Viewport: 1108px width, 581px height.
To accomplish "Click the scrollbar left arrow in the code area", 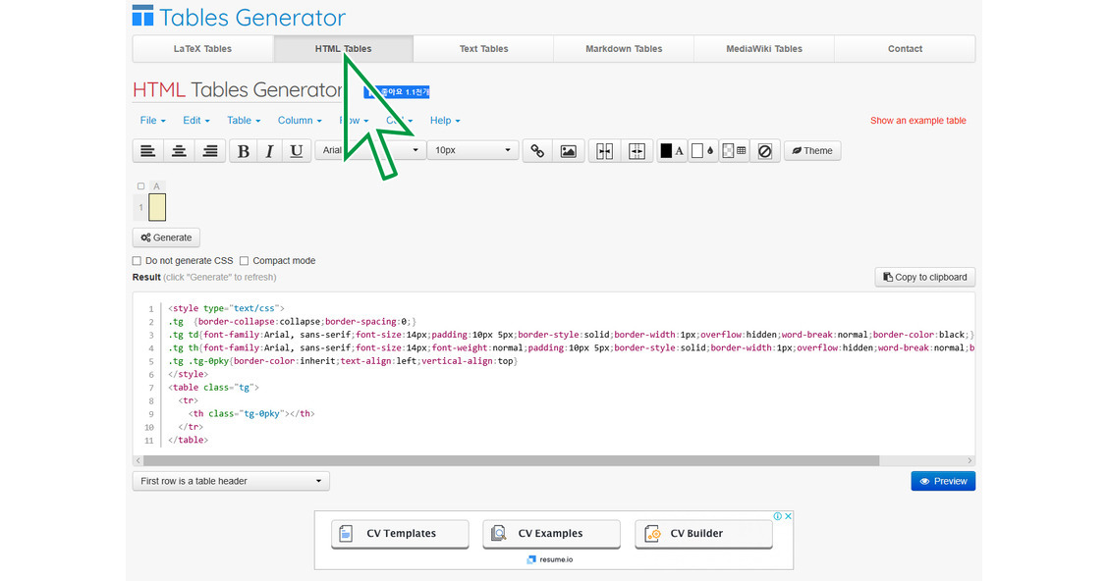I will (x=138, y=461).
